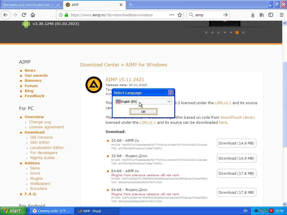Viewport: 287px width, 215px height.
Task: Open the Overview section
Action: click(x=34, y=117)
